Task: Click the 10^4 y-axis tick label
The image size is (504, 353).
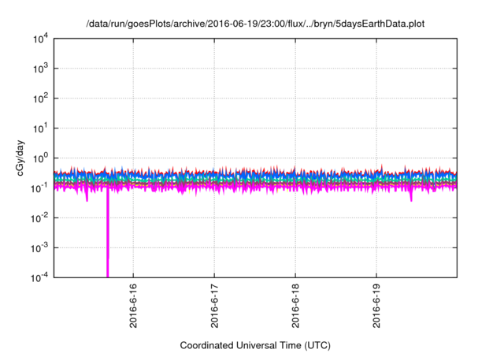Action: point(40,39)
